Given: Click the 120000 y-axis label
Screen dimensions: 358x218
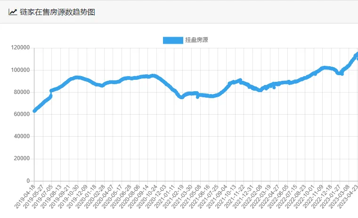Looking at the screenshot, I should point(20,47).
